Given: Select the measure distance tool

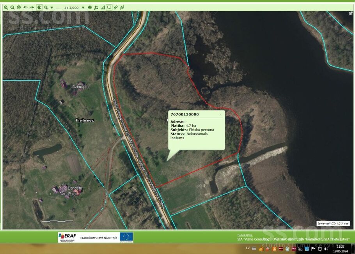Looking at the screenshot, I should (96, 7).
